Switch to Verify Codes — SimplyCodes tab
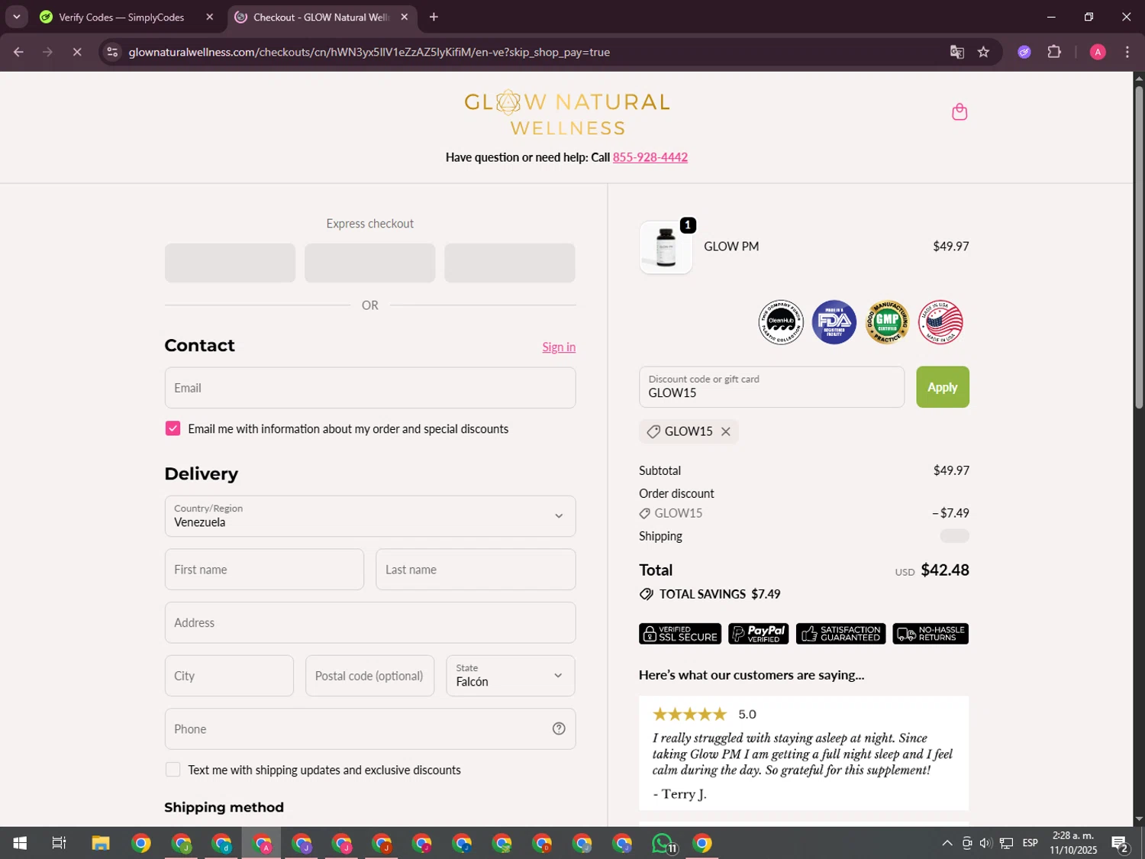Screen dimensions: 1145x859 coord(121,17)
